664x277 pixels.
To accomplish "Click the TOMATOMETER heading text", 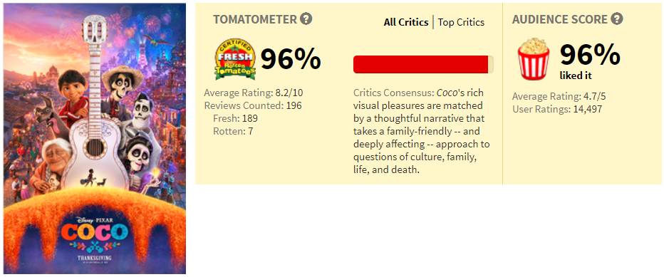I will pos(255,19).
